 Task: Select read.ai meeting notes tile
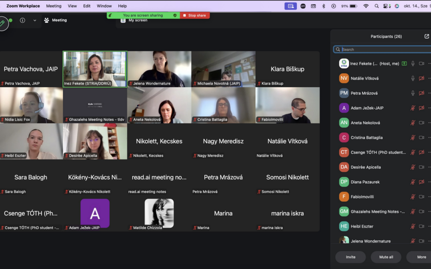pos(159,177)
